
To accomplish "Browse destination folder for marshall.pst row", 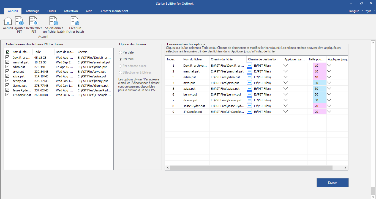I will tap(249, 71).
